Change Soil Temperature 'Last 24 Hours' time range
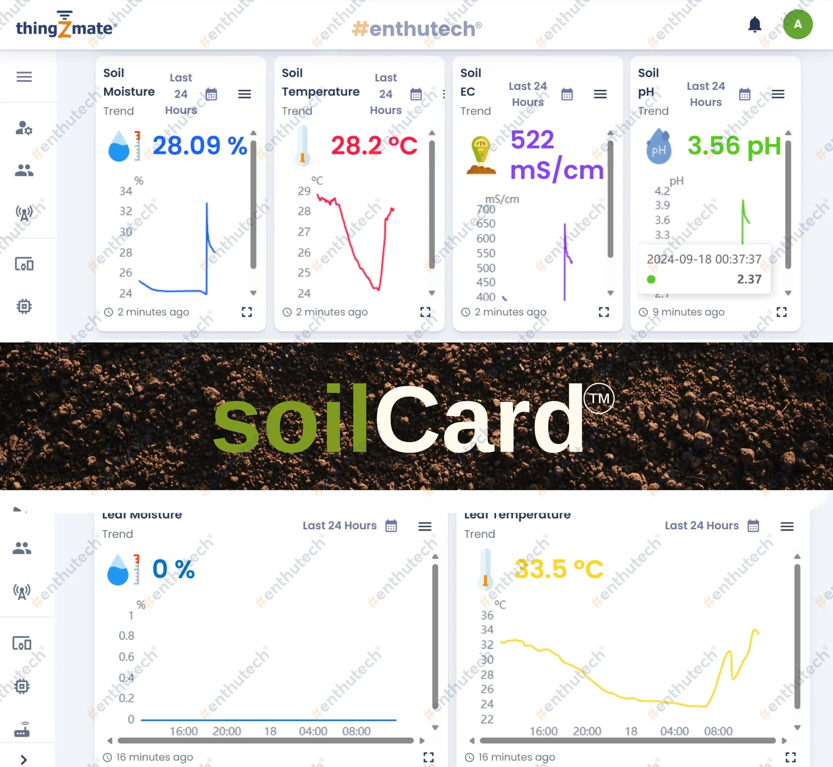This screenshot has width=833, height=767. pyautogui.click(x=386, y=94)
